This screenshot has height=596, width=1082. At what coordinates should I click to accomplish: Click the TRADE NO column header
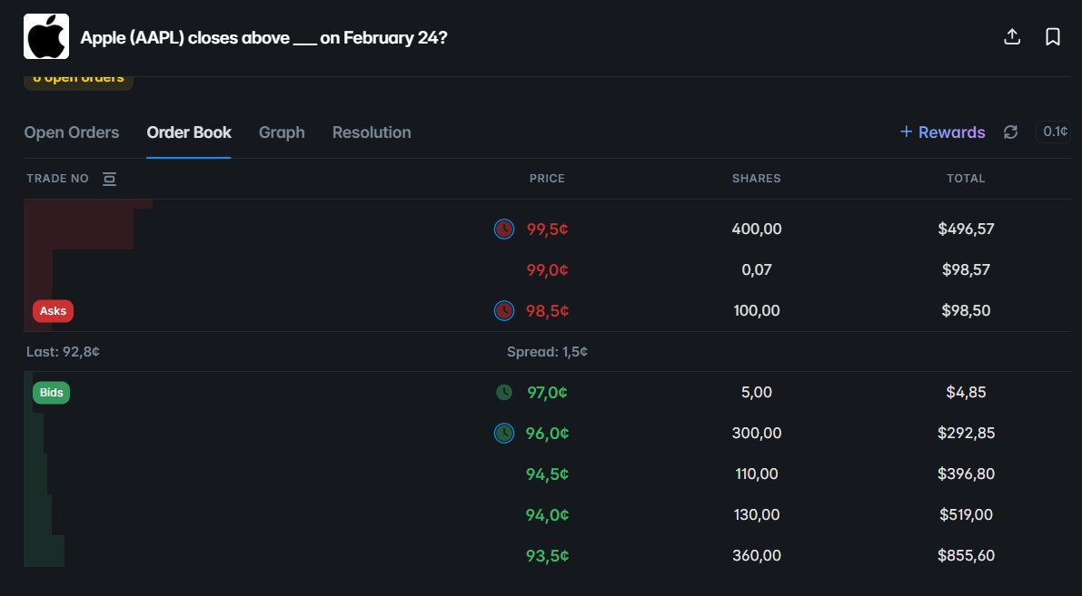(x=57, y=179)
